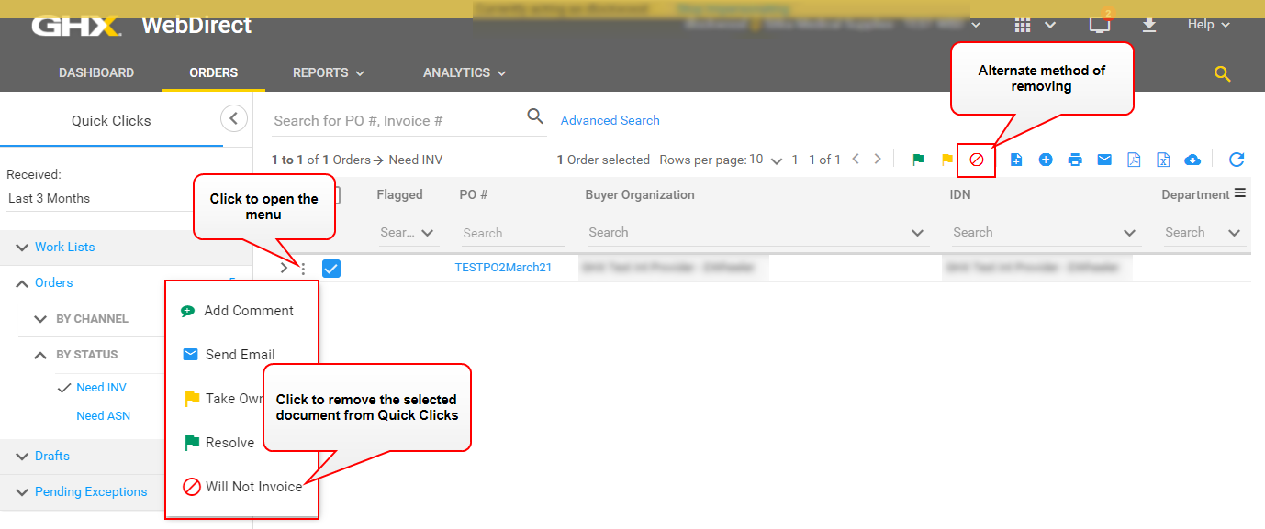Viewport: 1265px width, 529px height.
Task: Expand the TESTPO2March21 row details
Action: 284,269
